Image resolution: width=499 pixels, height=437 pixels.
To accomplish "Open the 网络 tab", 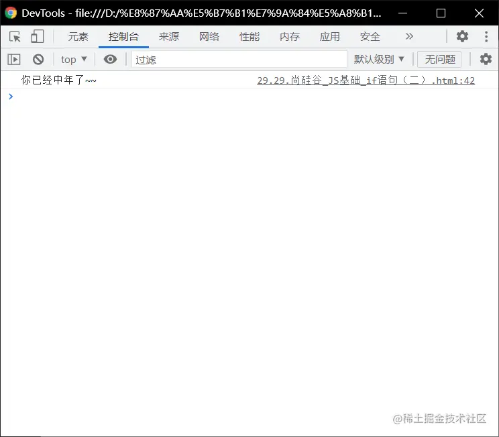I will (x=209, y=37).
